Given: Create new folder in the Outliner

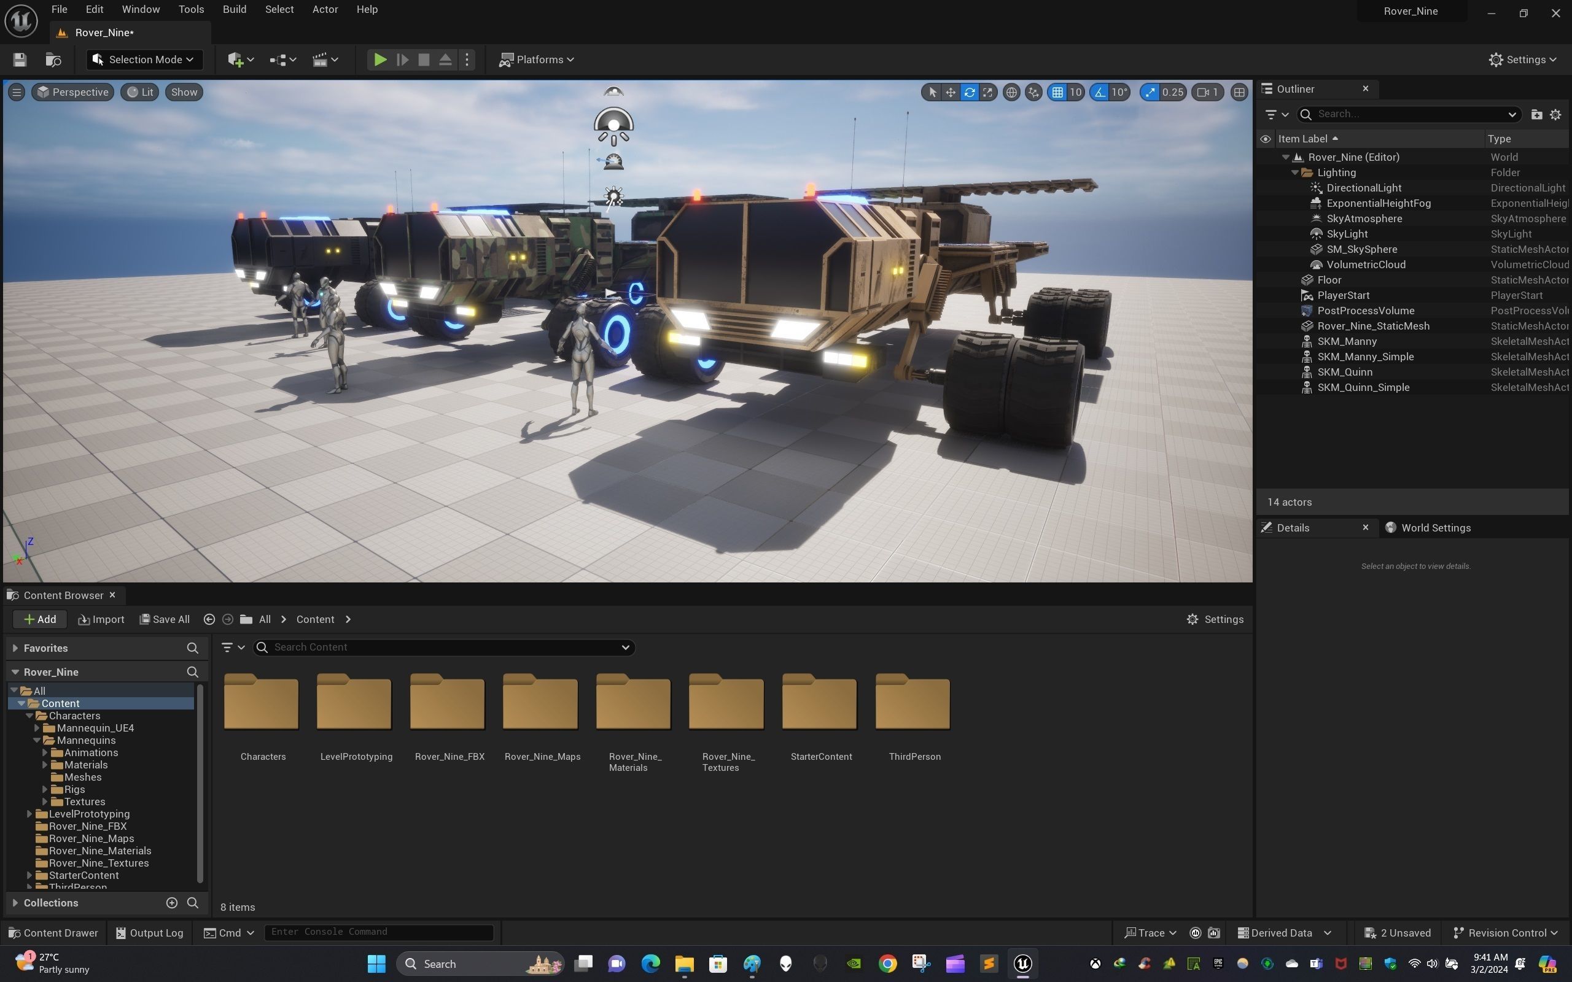Looking at the screenshot, I should coord(1536,114).
